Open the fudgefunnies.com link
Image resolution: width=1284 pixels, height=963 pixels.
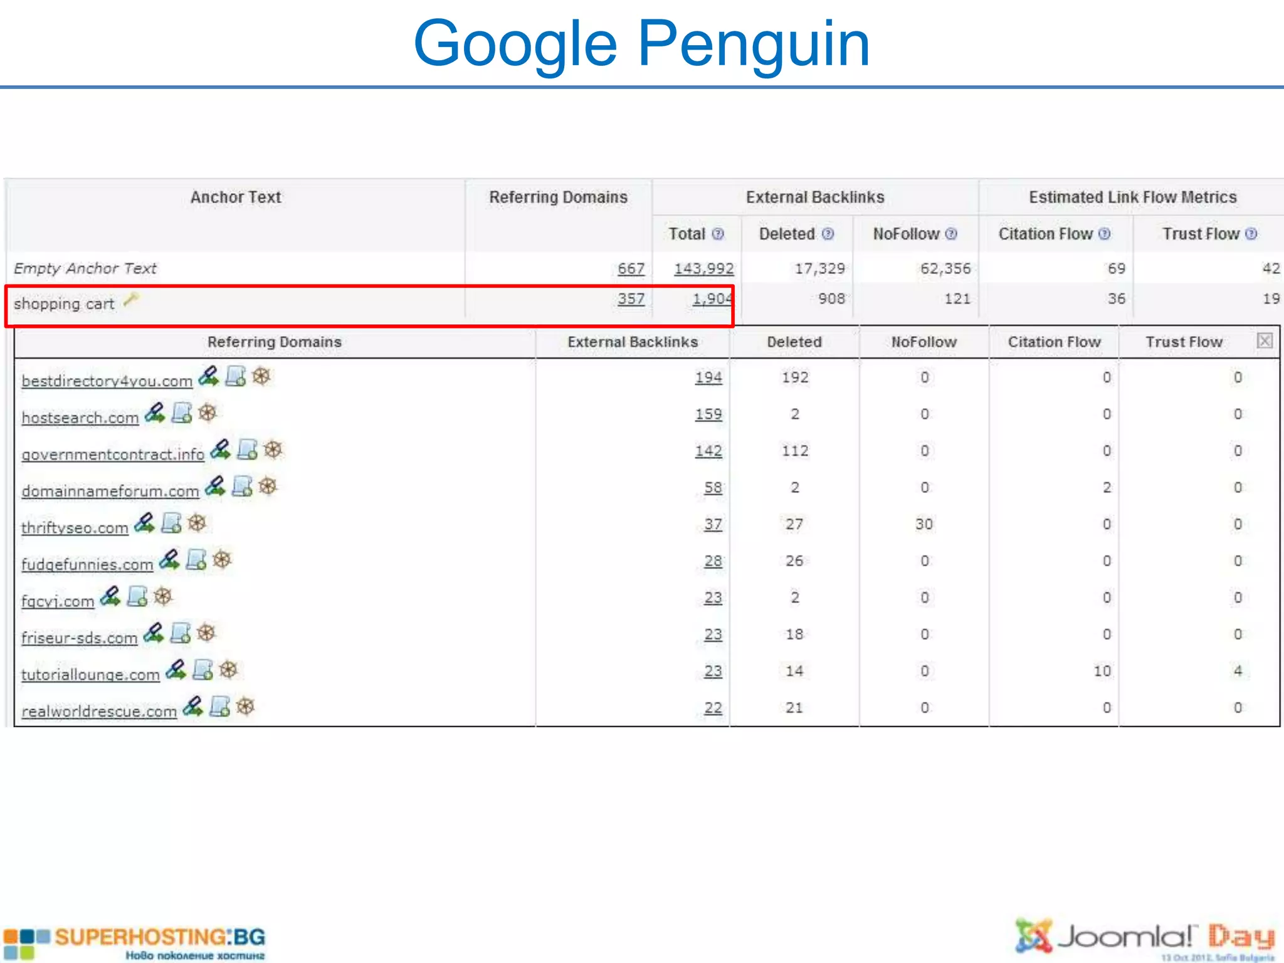tap(88, 564)
